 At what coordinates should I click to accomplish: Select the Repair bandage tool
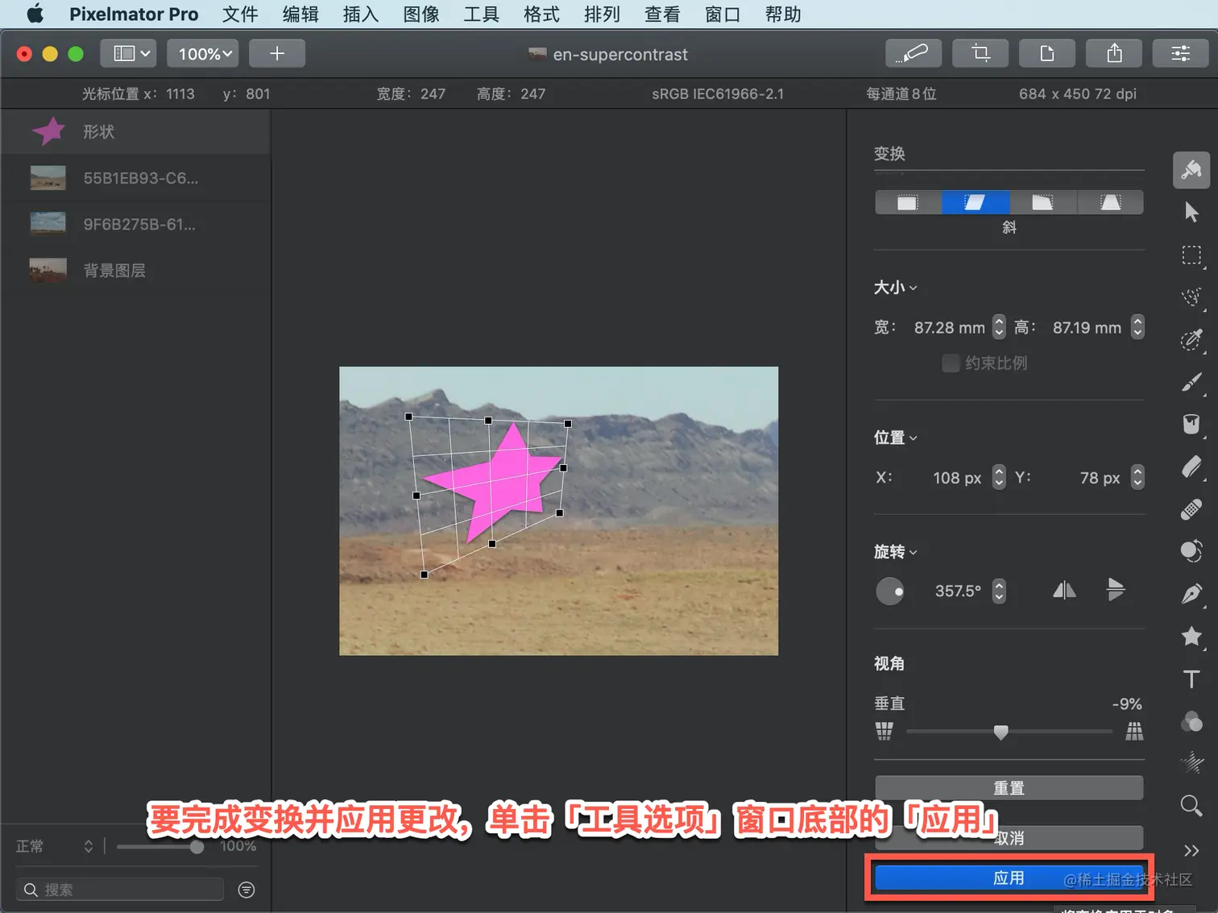(x=1191, y=509)
